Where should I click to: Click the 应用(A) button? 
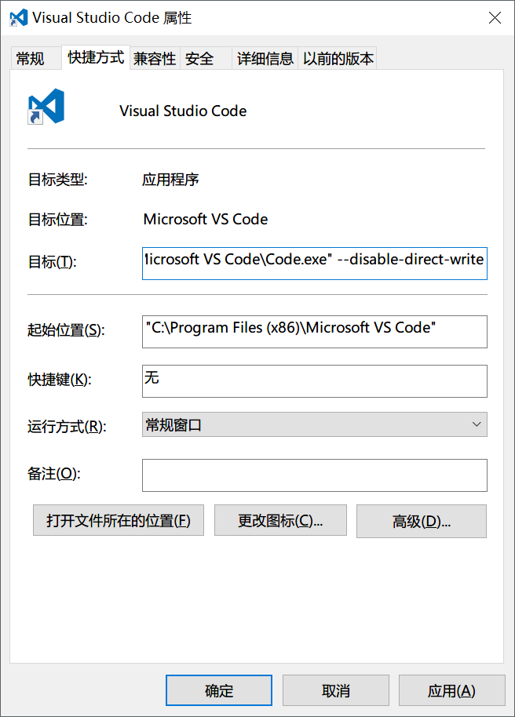(452, 690)
